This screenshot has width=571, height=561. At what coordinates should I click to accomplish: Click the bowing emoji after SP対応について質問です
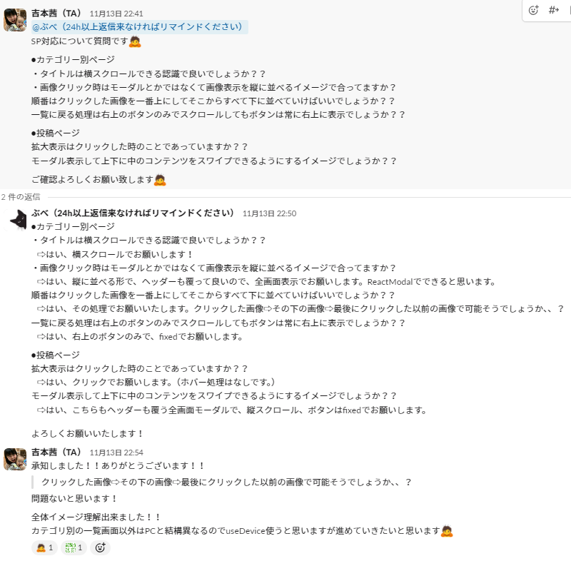point(135,41)
